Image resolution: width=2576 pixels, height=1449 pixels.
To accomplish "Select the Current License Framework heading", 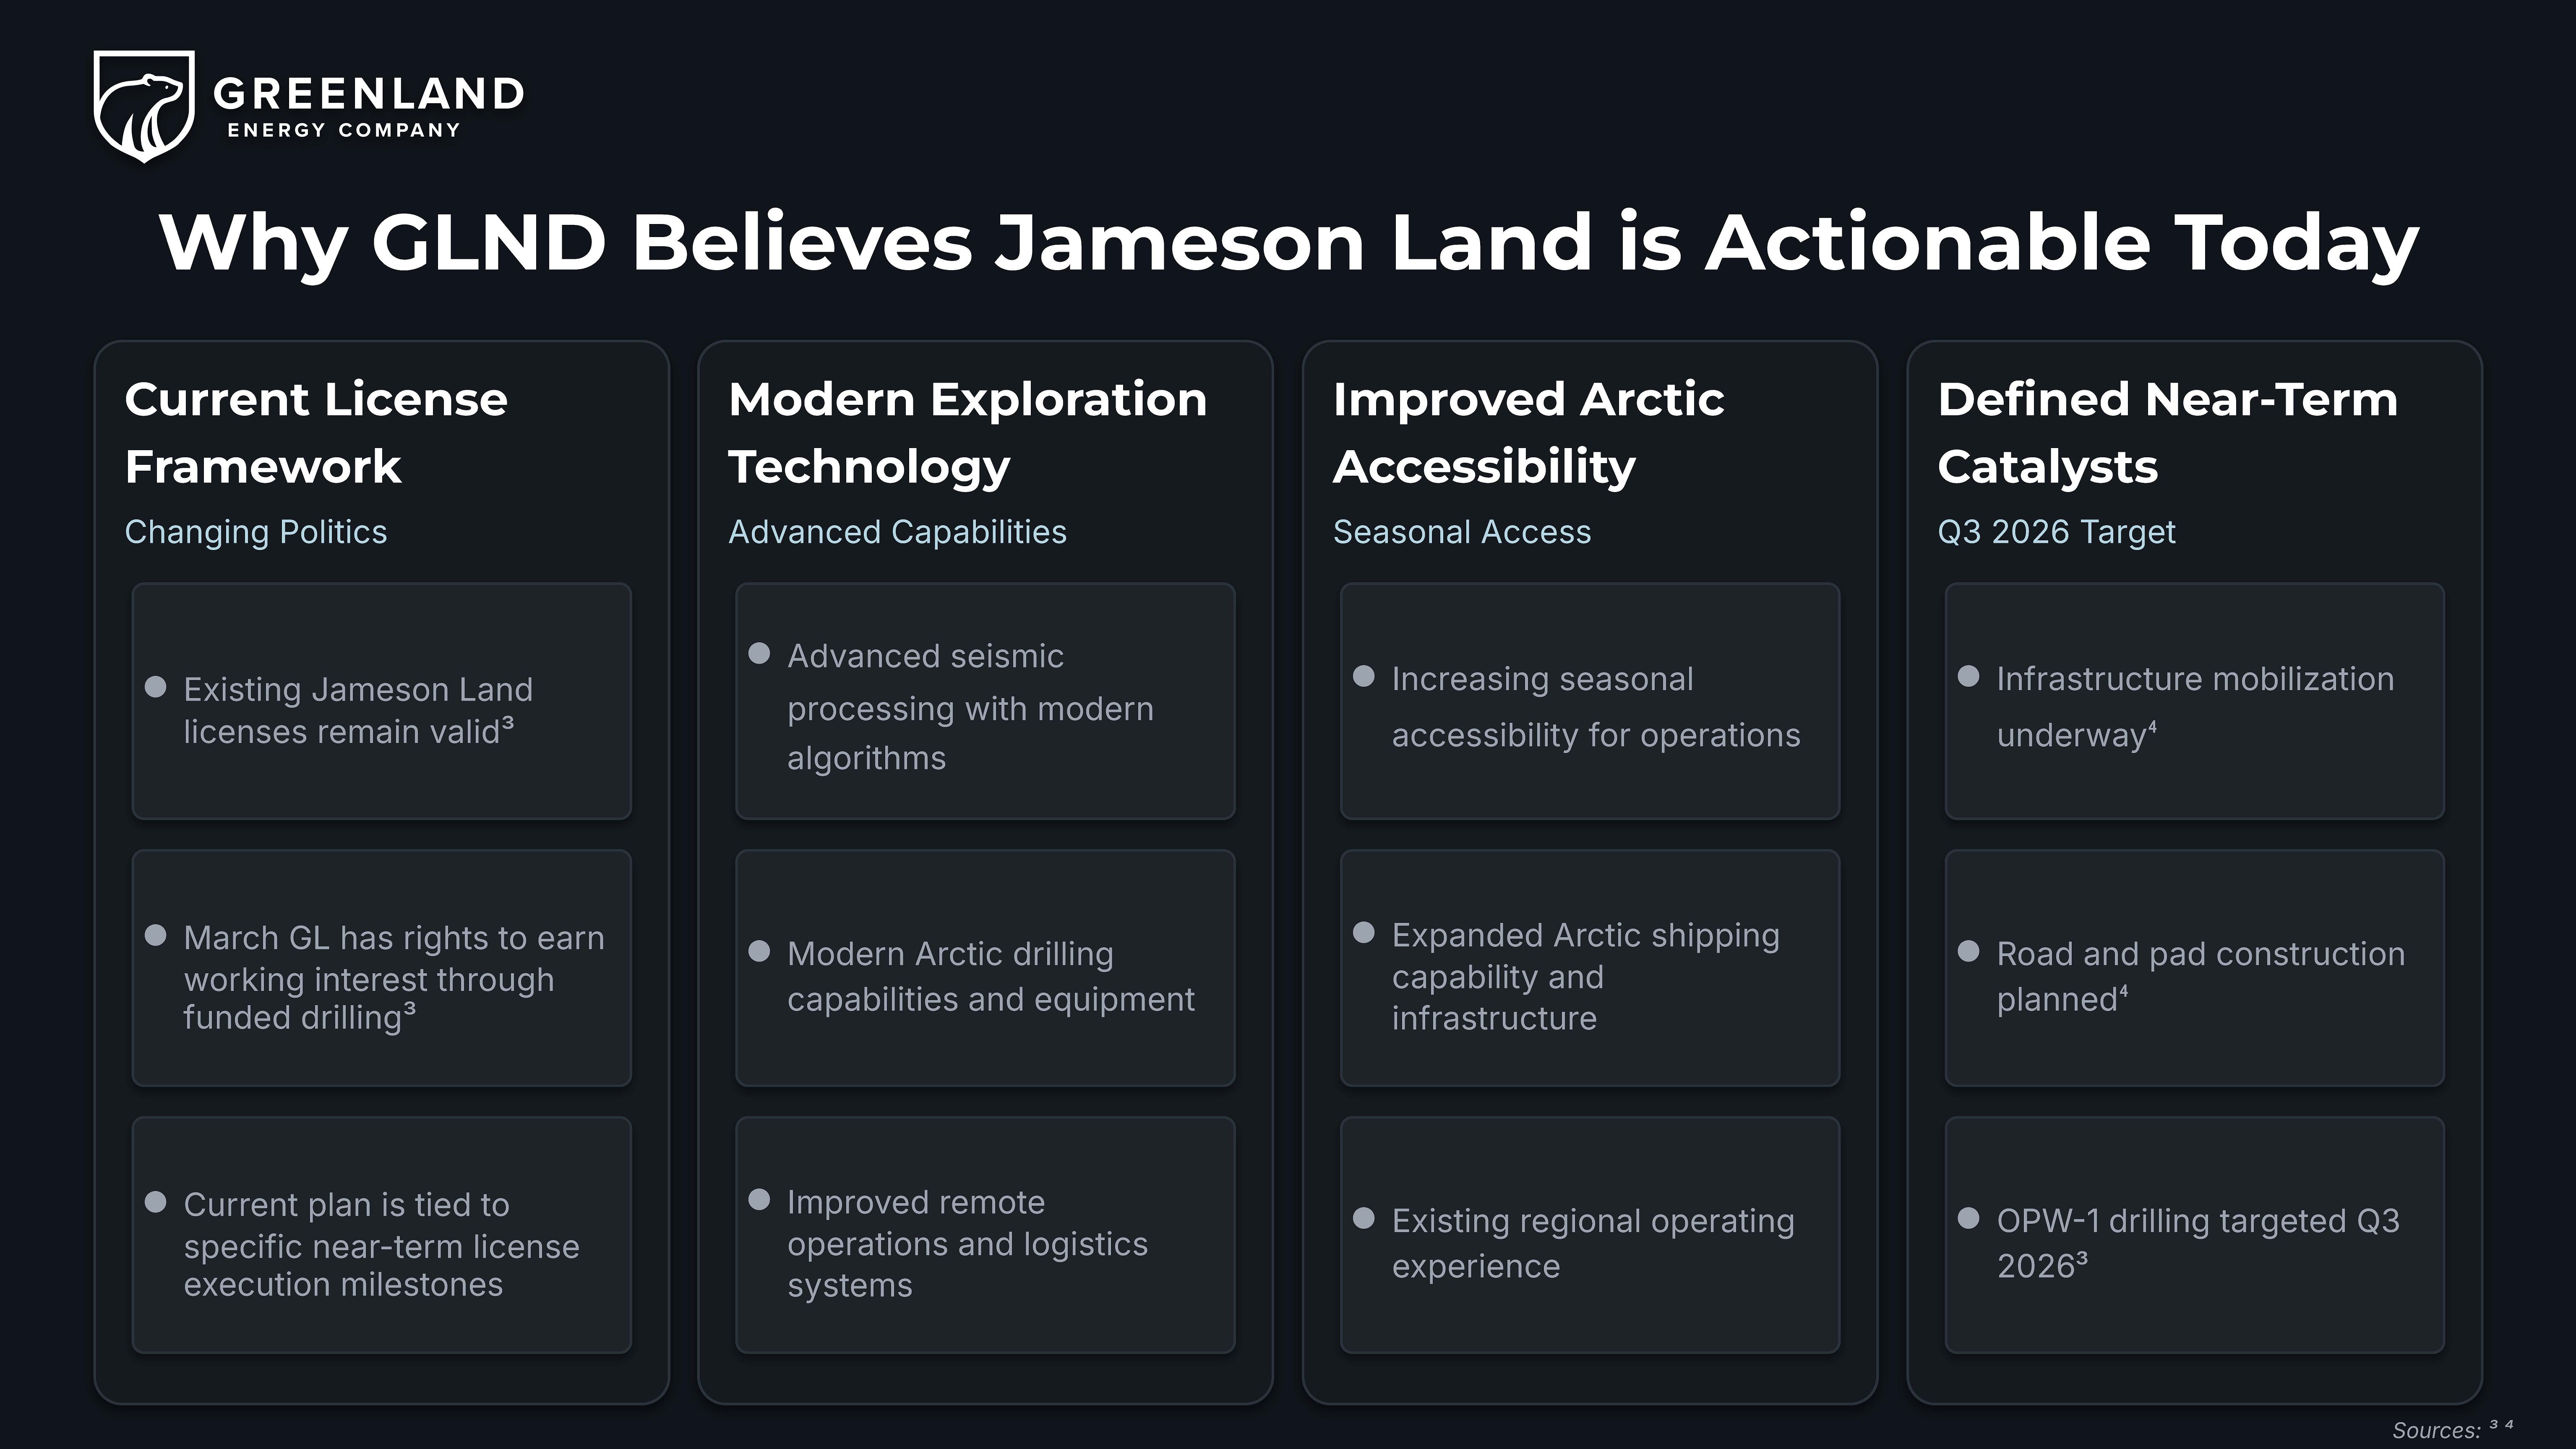I will tap(316, 432).
